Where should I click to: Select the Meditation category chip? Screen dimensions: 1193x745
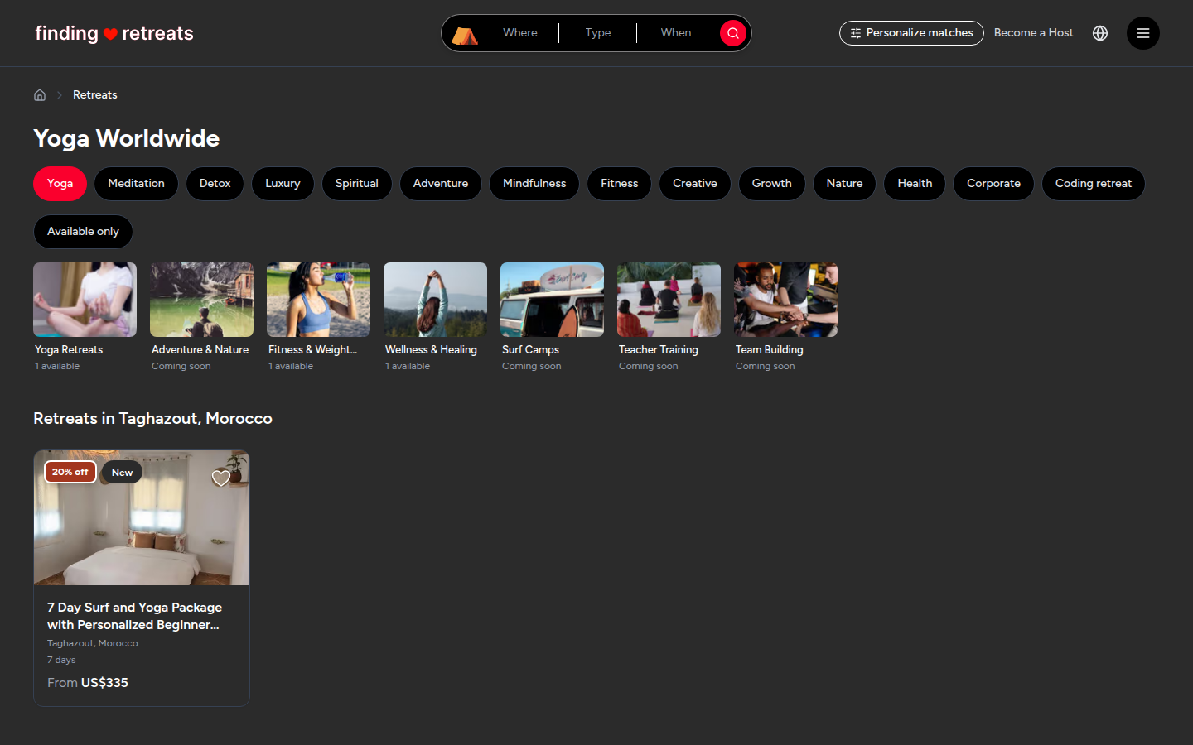(x=136, y=184)
